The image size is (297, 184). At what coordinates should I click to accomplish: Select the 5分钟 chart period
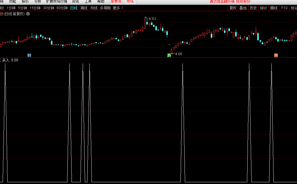[x=22, y=8]
